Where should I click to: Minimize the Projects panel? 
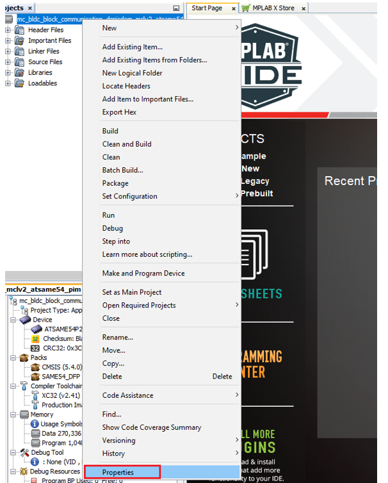[x=176, y=8]
